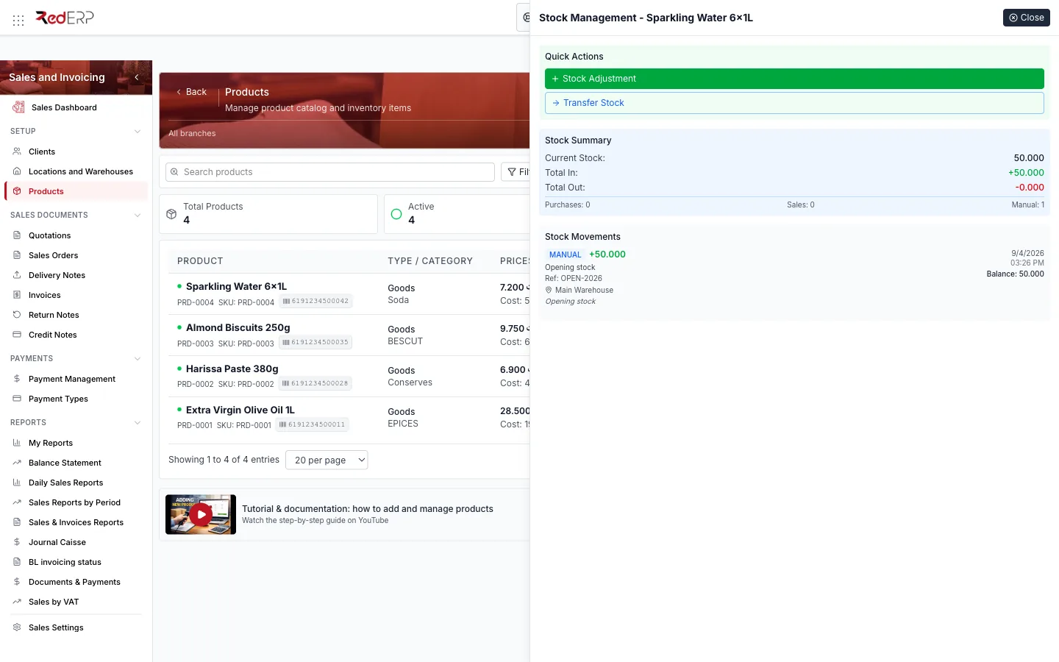Click the Ref: OPEN-2026 reference
Screen dimensions: 1059x662
click(574, 279)
